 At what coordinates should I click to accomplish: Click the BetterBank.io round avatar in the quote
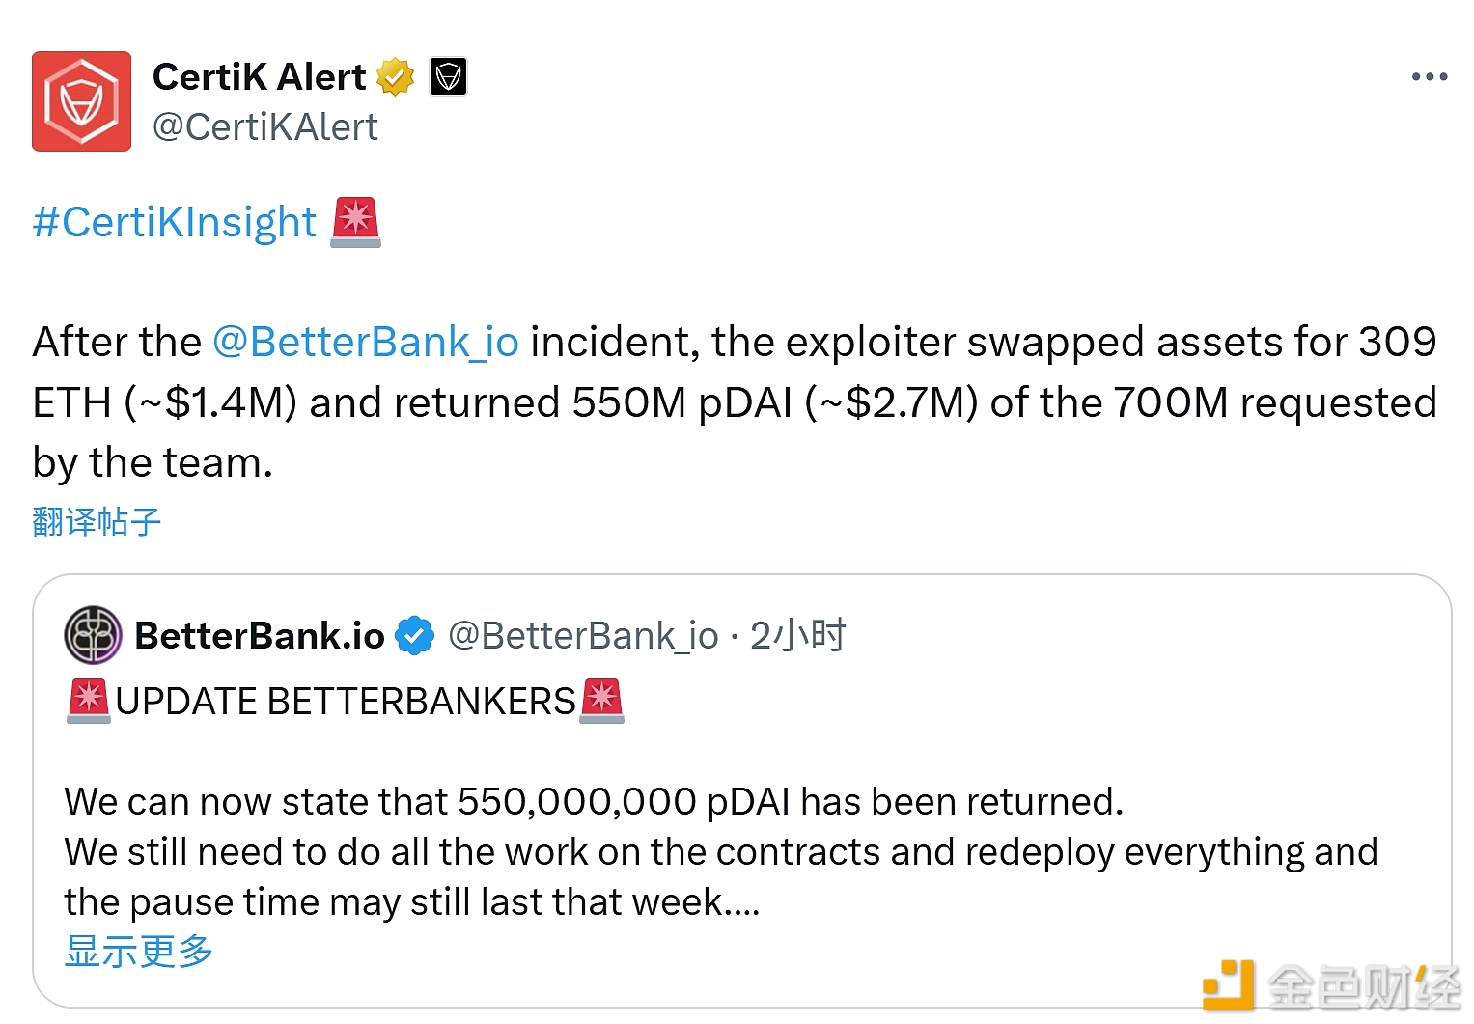coord(93,635)
